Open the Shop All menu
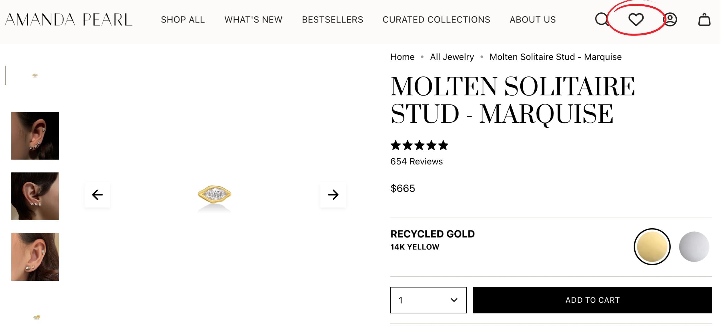 click(x=183, y=20)
